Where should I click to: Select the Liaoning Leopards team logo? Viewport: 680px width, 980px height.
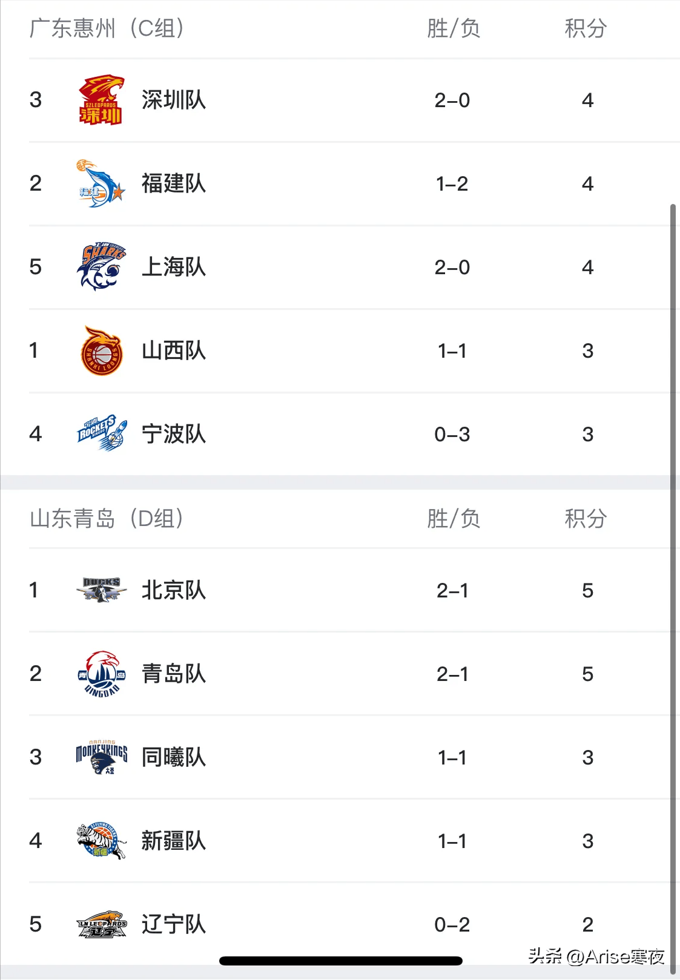[101, 924]
